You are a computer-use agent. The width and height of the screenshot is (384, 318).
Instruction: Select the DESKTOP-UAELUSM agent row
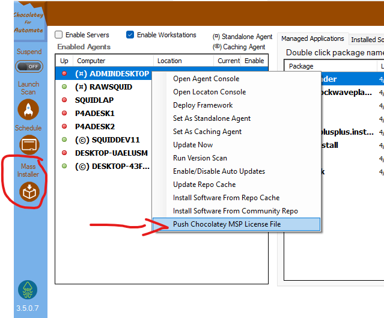(103, 153)
